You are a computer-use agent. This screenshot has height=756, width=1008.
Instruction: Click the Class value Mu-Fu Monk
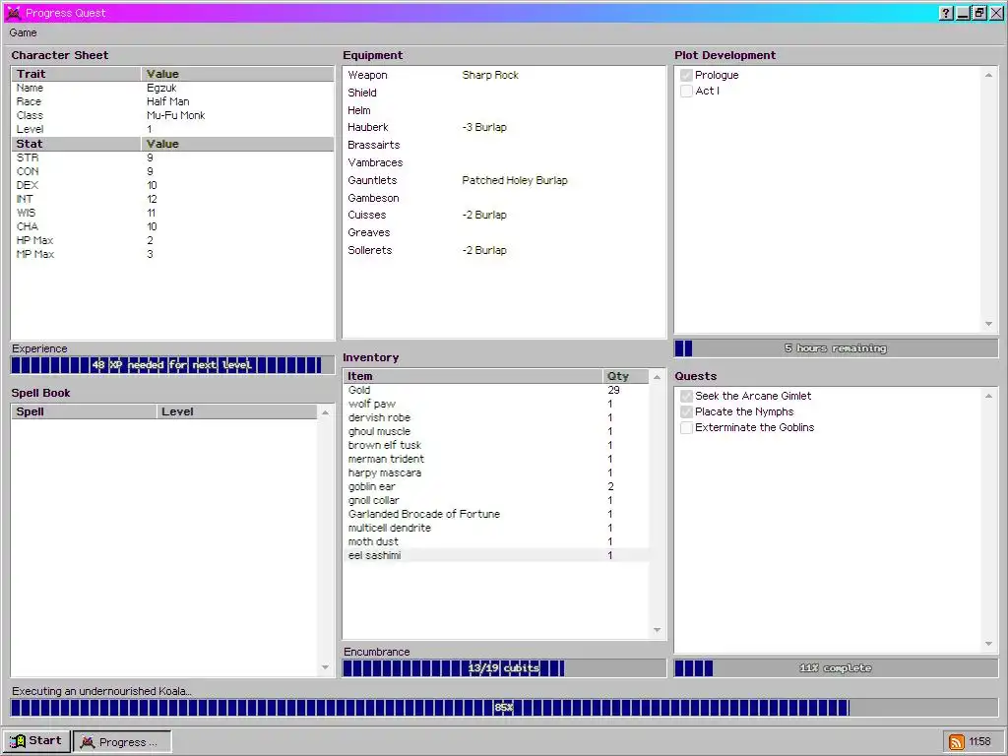click(x=175, y=116)
